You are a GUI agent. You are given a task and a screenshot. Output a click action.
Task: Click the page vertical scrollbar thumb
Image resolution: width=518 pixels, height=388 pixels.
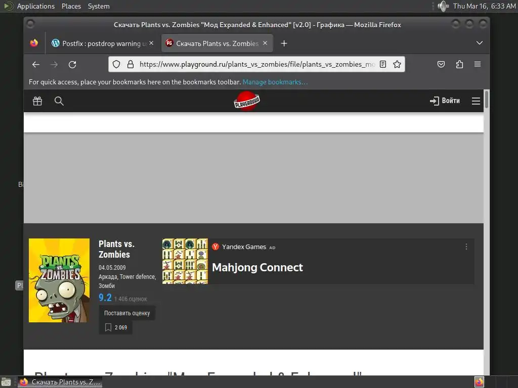click(486, 99)
